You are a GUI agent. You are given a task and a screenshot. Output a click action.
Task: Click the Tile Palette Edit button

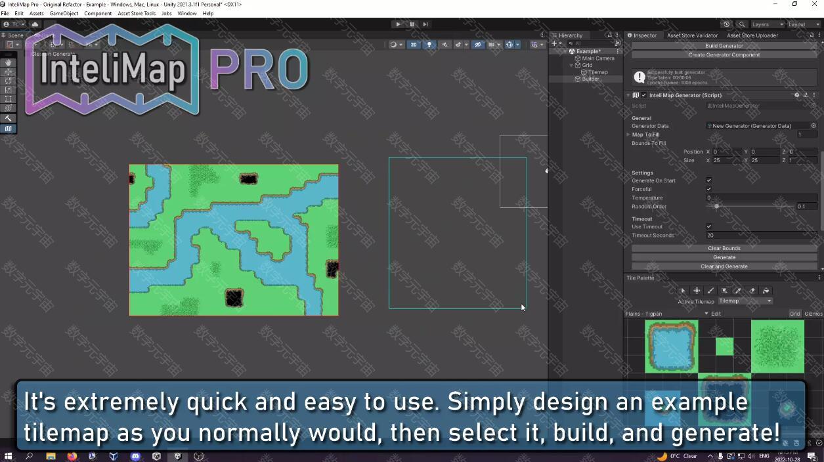[716, 314]
